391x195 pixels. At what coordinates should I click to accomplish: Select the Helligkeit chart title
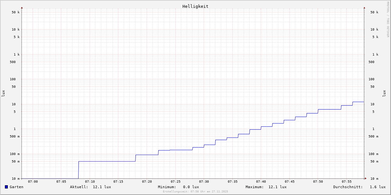[195, 6]
